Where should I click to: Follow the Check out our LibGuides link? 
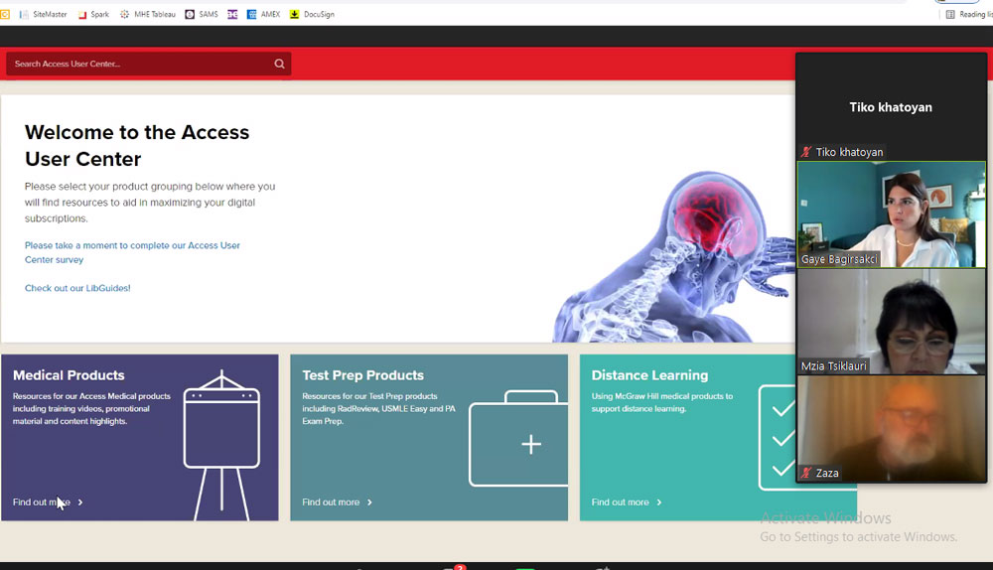pos(77,288)
